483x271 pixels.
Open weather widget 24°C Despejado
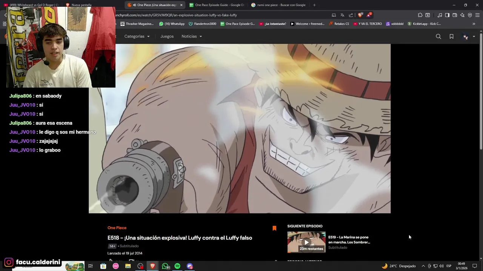point(398,266)
